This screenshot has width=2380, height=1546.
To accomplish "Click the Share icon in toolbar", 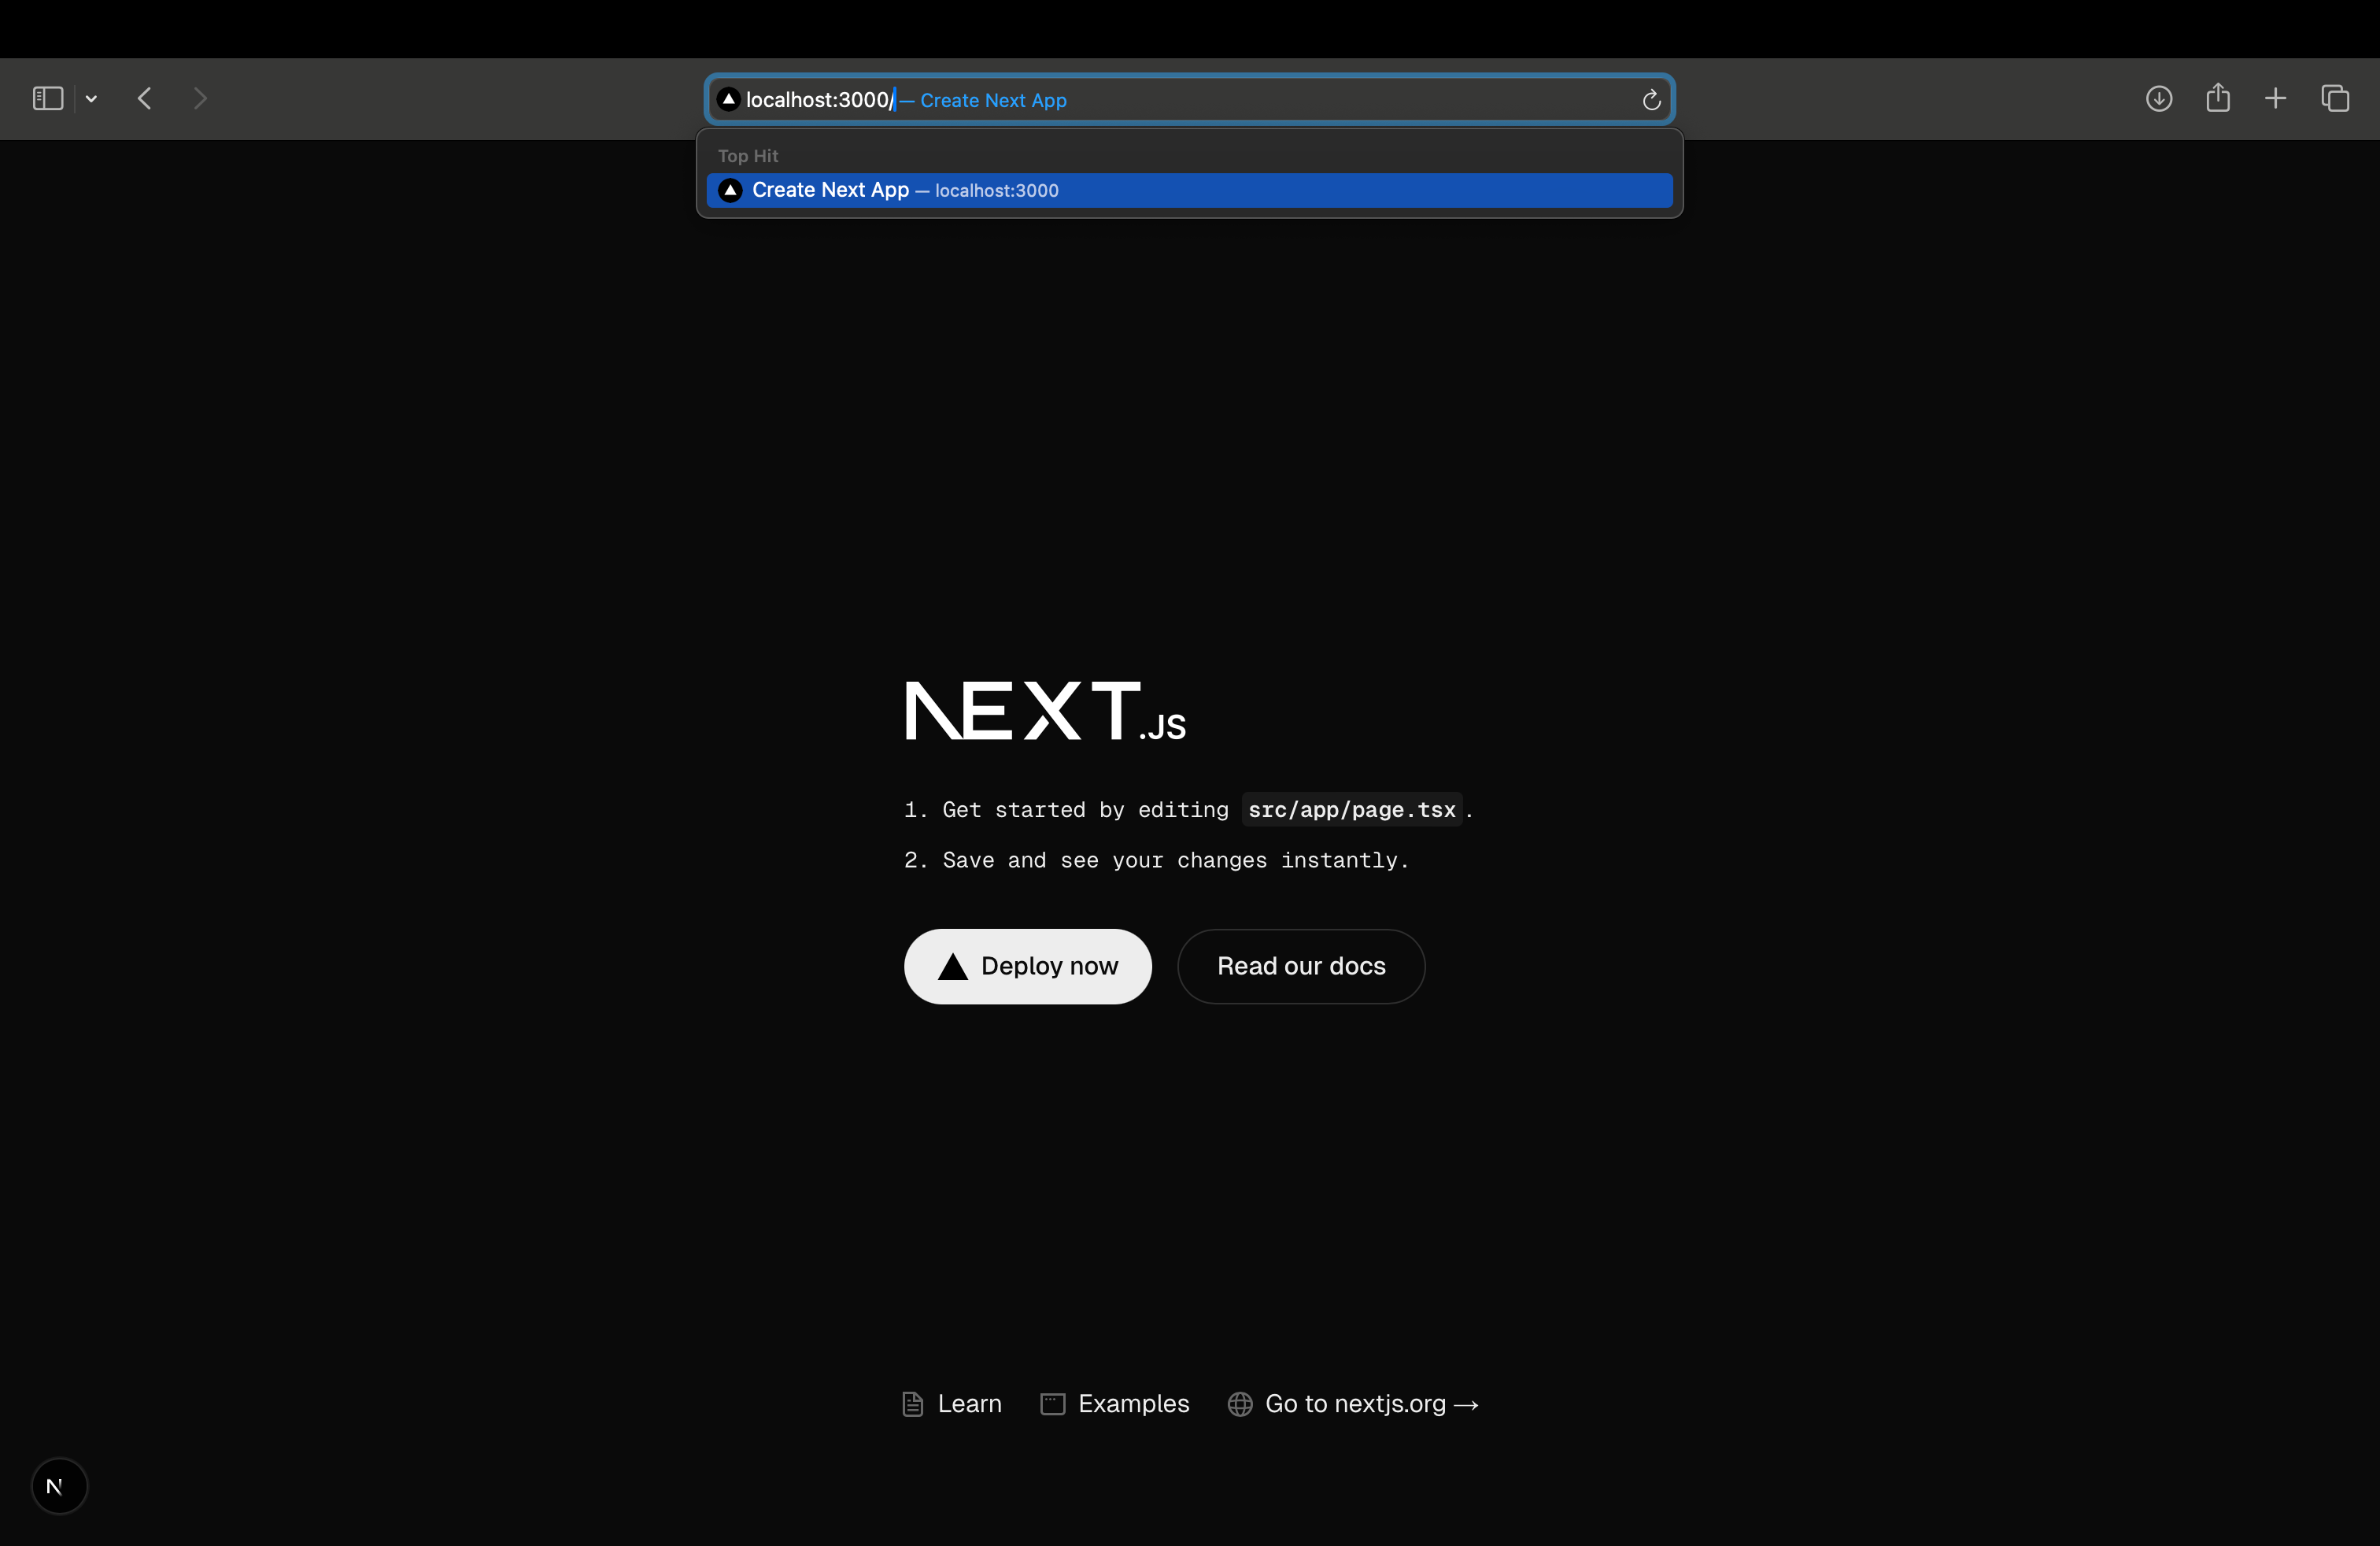I will pos(2217,98).
